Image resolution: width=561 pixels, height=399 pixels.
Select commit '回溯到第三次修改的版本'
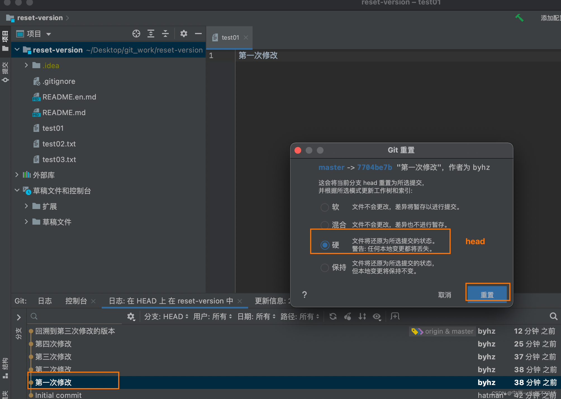pyautogui.click(x=75, y=331)
